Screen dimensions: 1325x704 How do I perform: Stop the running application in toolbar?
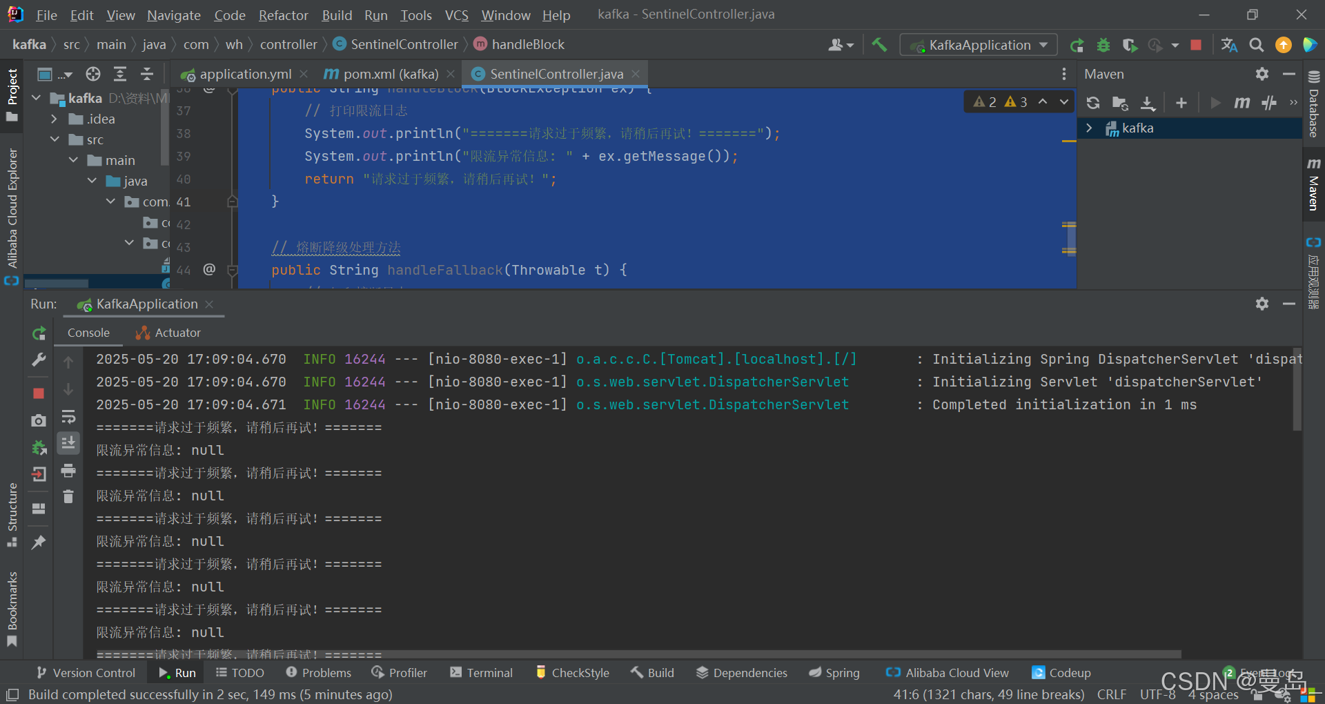coord(1196,45)
